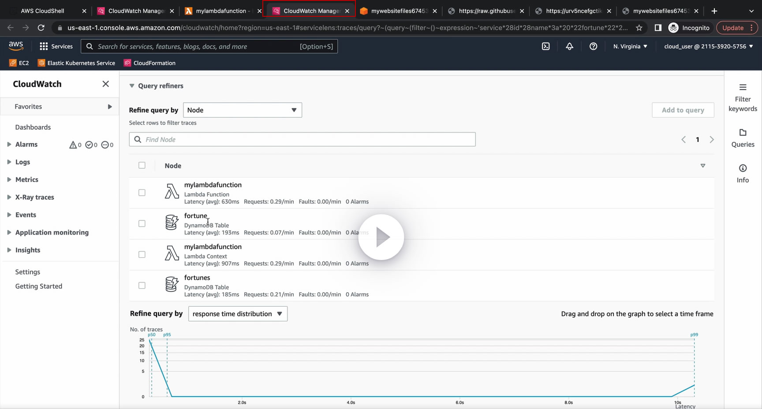
Task: Open the notifications bell
Action: [x=569, y=46]
